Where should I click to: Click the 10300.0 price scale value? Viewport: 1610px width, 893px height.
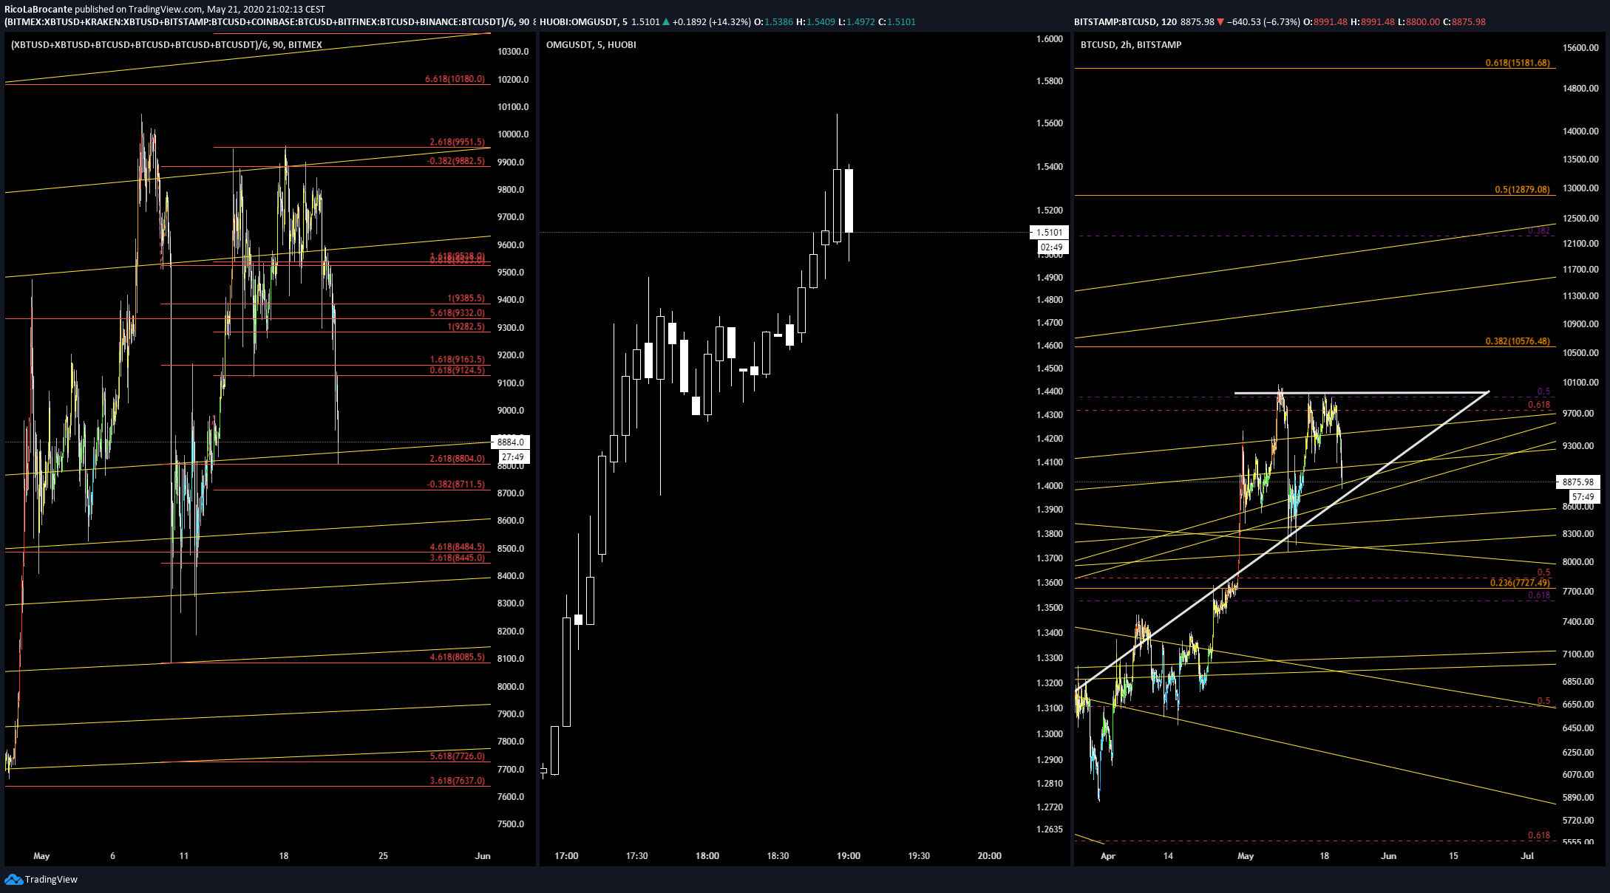pyautogui.click(x=513, y=52)
